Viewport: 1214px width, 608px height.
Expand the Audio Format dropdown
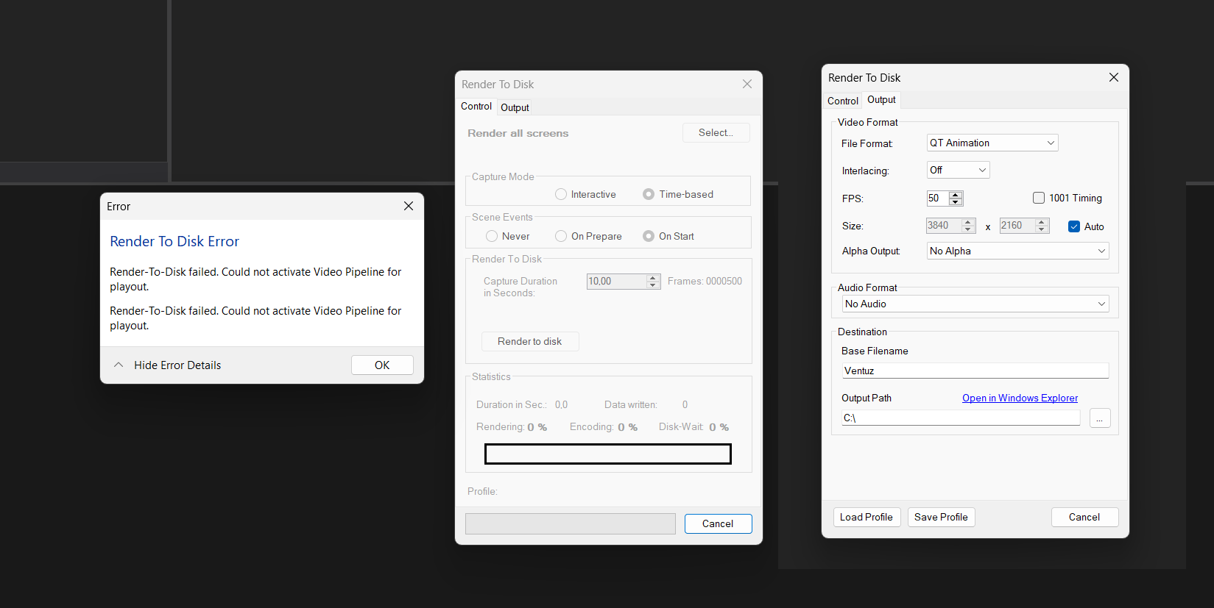[x=975, y=304]
